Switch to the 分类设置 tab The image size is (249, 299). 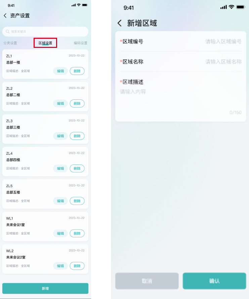pos(10,43)
